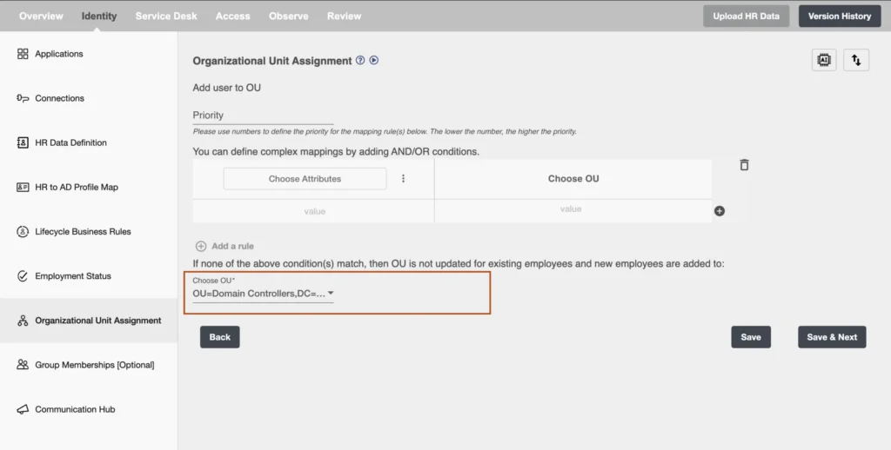Open Version History
This screenshot has height=450, width=891.
839,16
